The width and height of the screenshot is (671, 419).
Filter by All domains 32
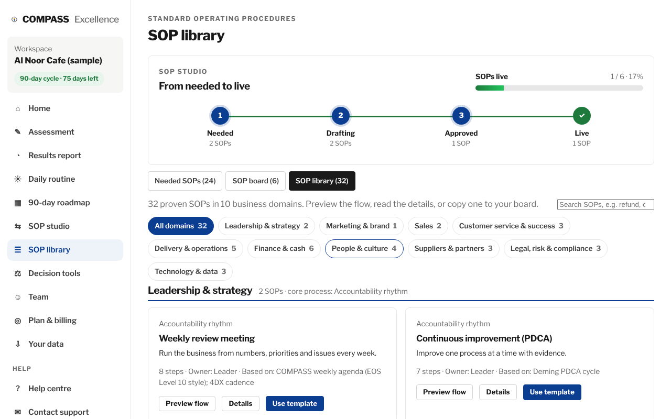[x=181, y=226]
